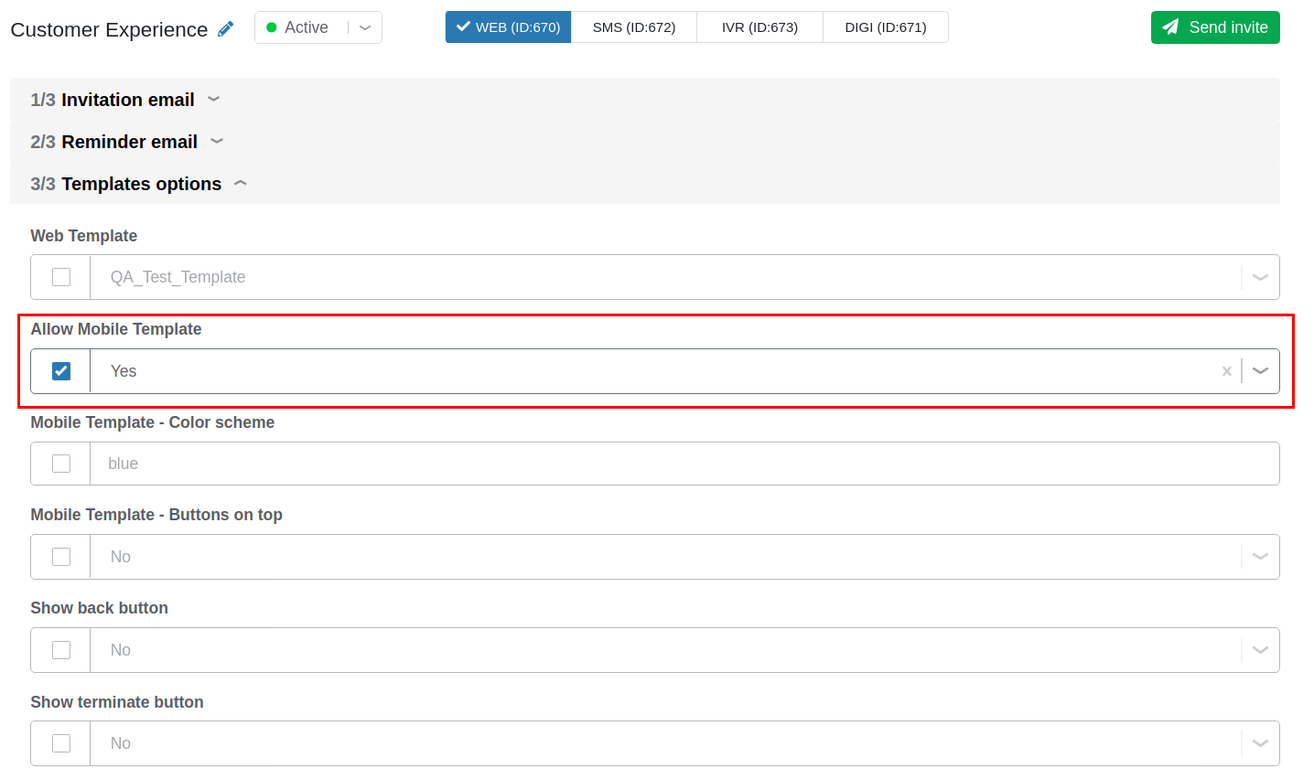Enable Mobile Template Color scheme checkbox
The width and height of the screenshot is (1314, 779).
pos(61,464)
